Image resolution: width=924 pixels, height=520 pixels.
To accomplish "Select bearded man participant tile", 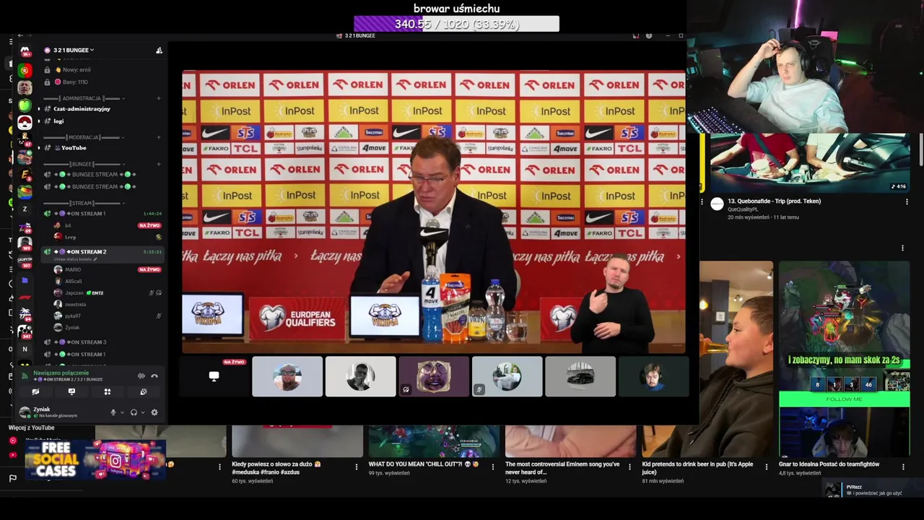I will pyautogui.click(x=287, y=376).
